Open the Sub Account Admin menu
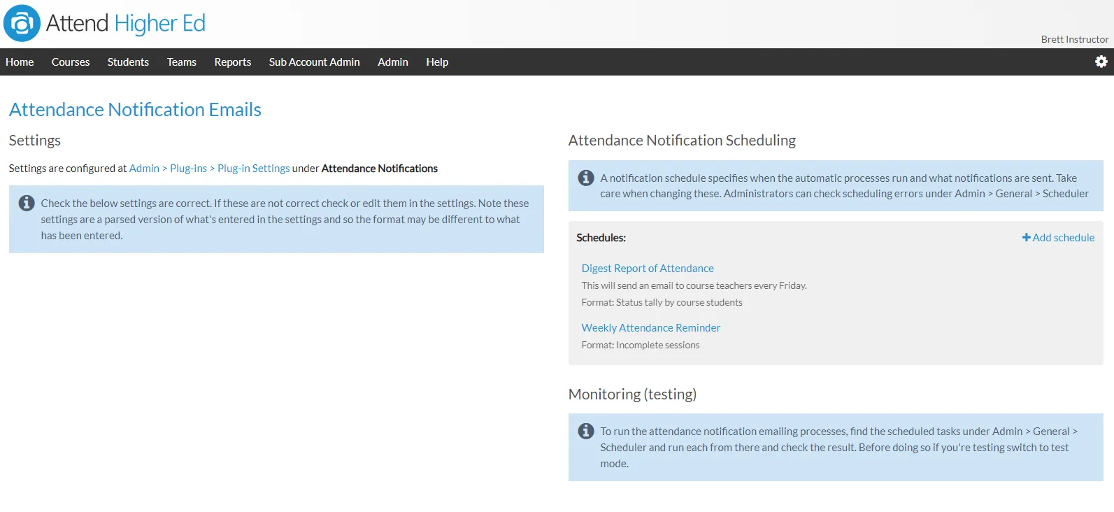Viewport: 1114px width, 512px height. pos(315,62)
